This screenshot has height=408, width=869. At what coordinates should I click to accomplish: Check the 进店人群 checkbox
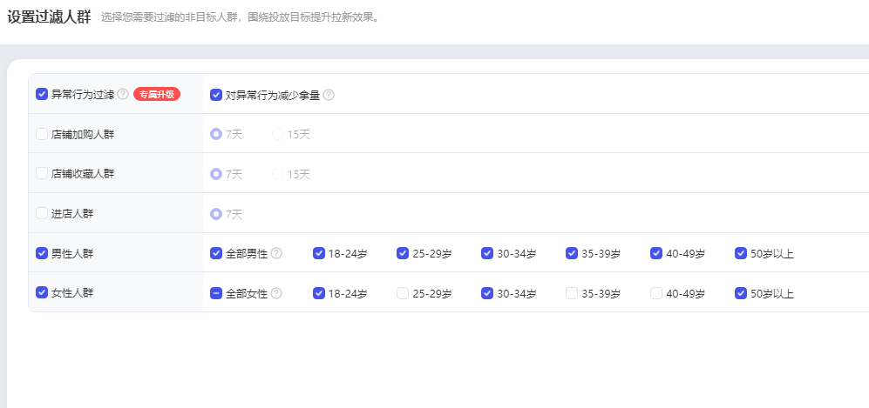[42, 213]
